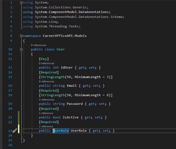Click the UserRole property name on line 23
Viewport: 176px width, 149px height.
pos(79,131)
